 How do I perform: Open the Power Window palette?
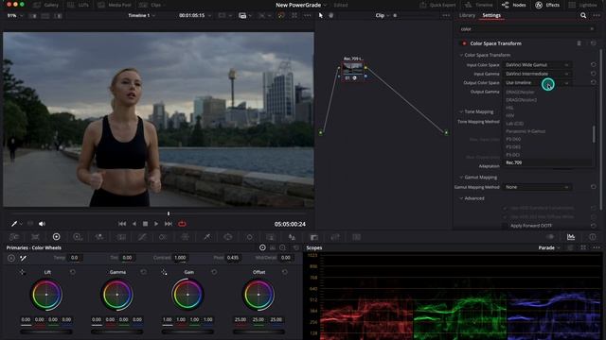tap(228, 237)
